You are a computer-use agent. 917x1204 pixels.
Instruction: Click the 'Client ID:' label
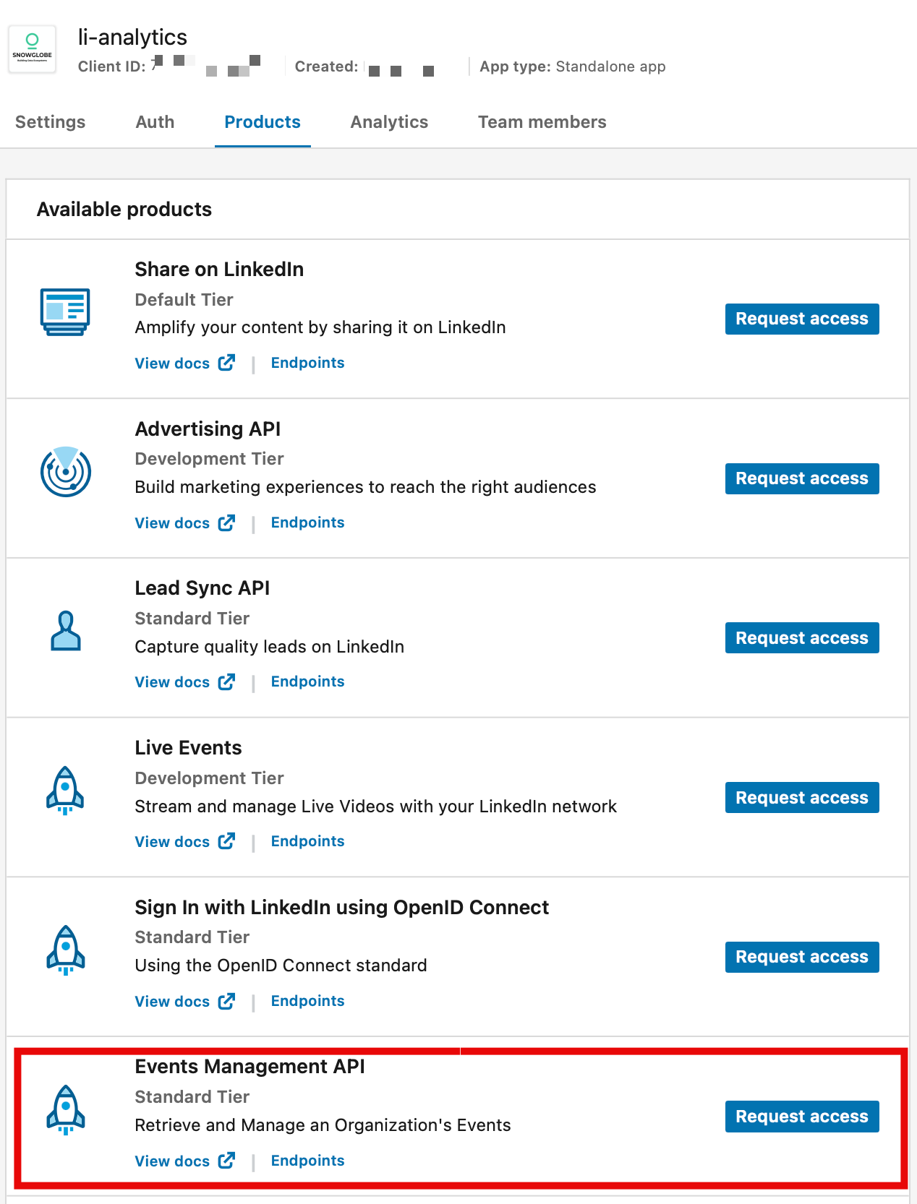(111, 66)
